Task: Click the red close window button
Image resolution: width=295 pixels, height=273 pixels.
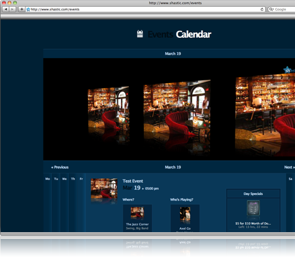Action: pos(4,3)
